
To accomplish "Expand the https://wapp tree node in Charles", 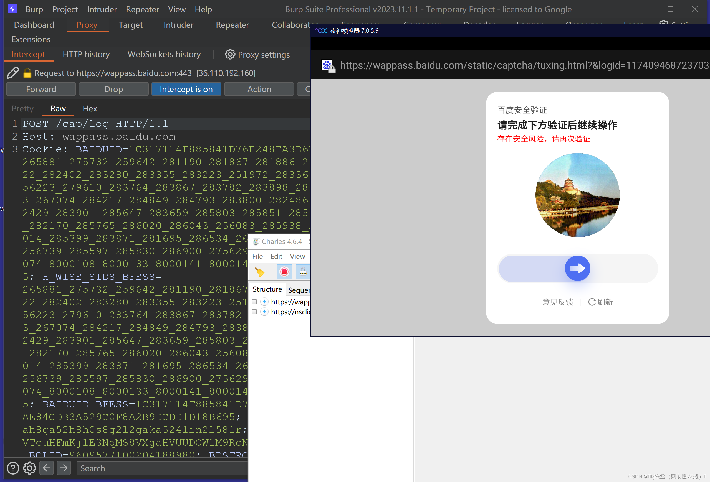I will [254, 302].
